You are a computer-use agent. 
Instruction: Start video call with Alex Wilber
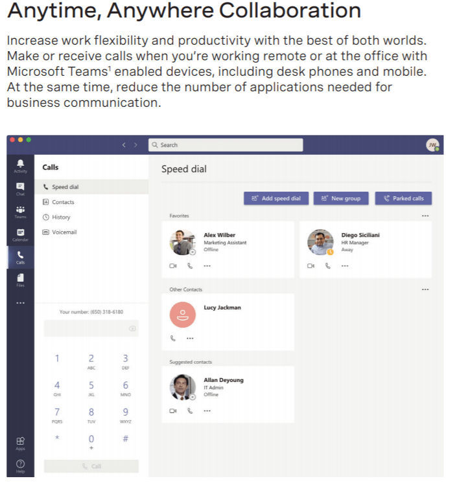point(173,266)
